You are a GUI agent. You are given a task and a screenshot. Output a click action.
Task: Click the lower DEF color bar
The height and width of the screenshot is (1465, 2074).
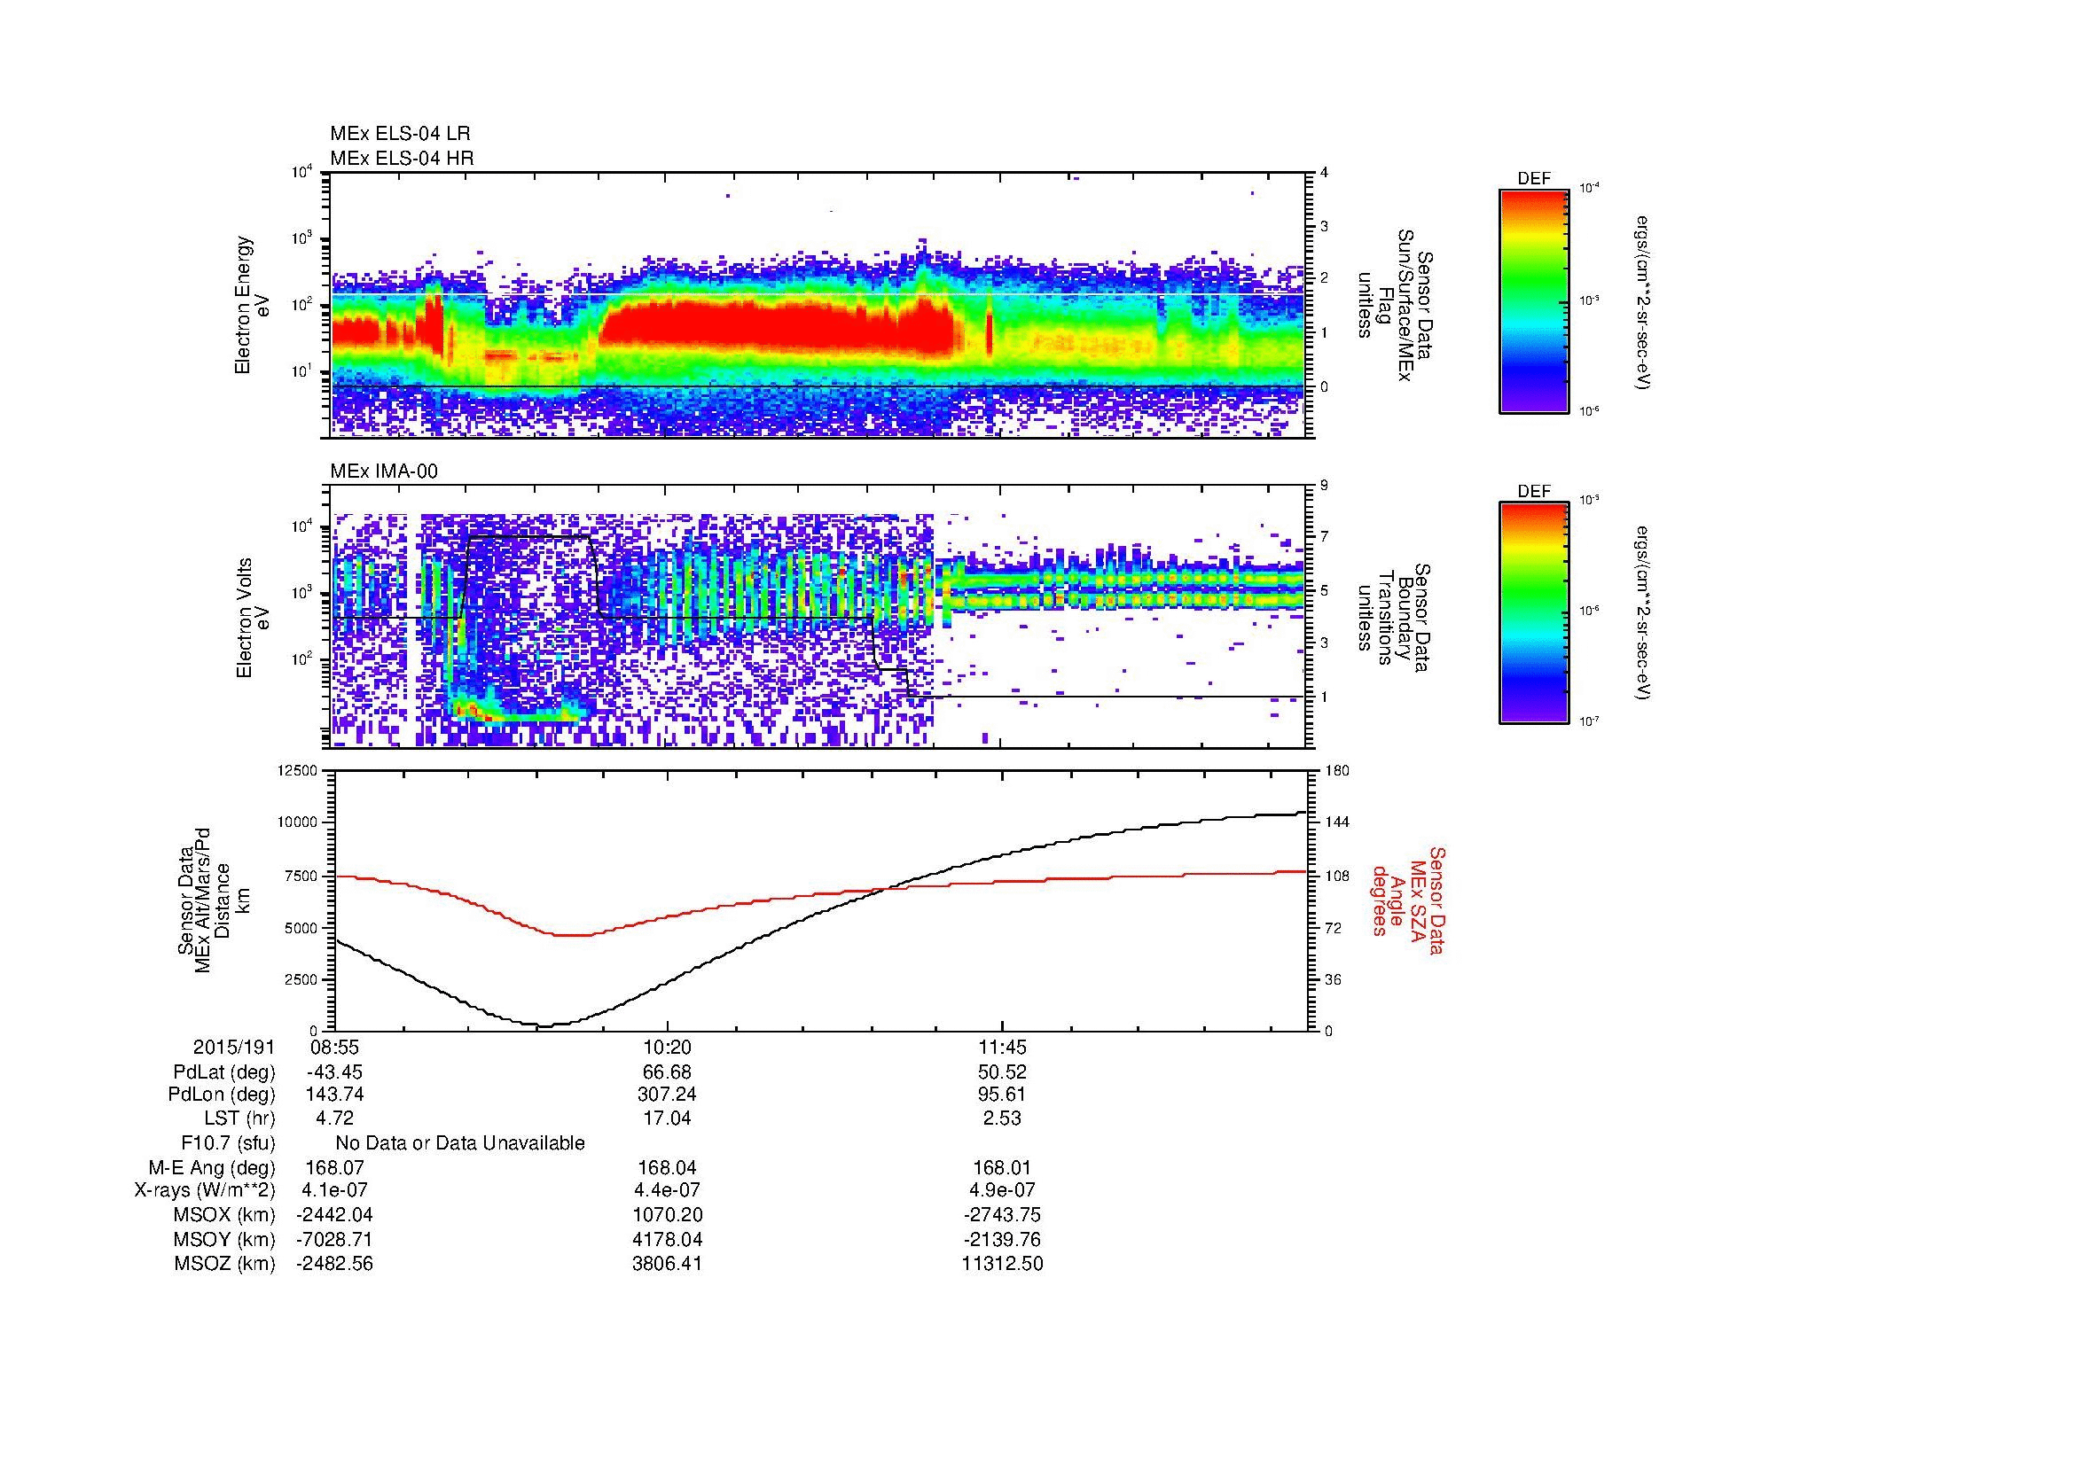point(1534,613)
